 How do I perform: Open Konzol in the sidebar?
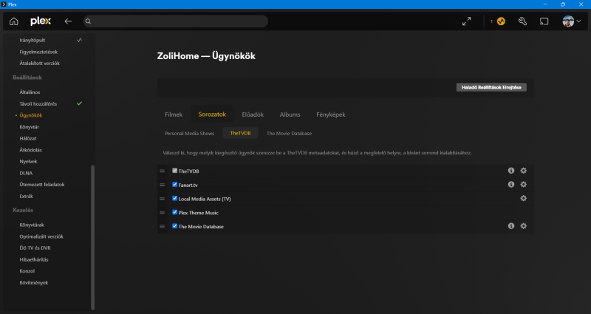(x=27, y=270)
